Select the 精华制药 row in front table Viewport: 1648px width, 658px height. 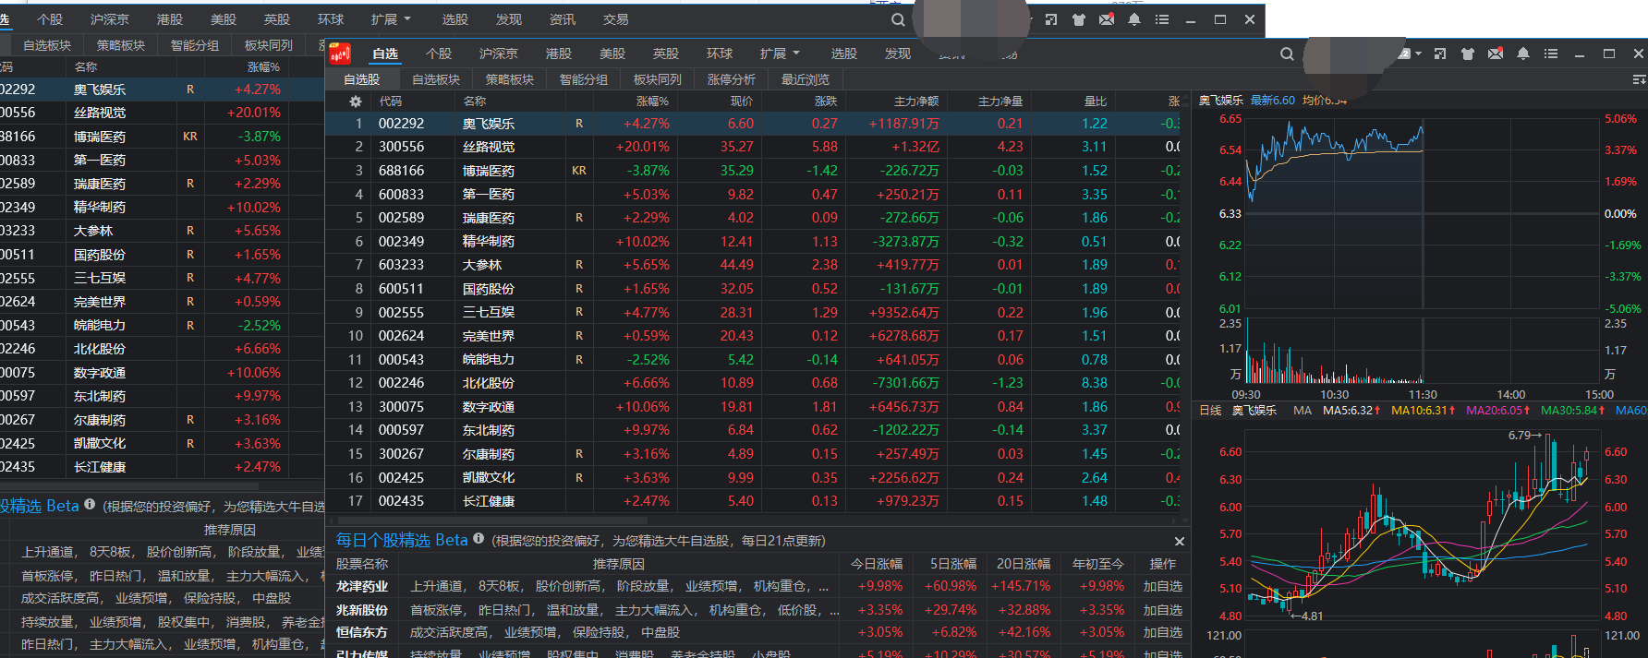753,242
